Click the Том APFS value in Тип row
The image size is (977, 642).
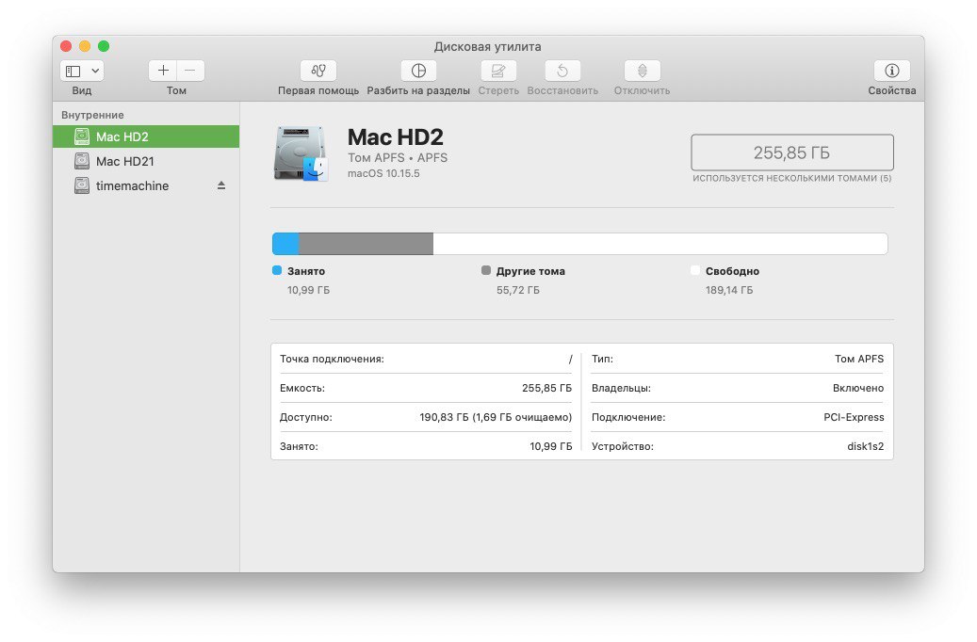(859, 359)
